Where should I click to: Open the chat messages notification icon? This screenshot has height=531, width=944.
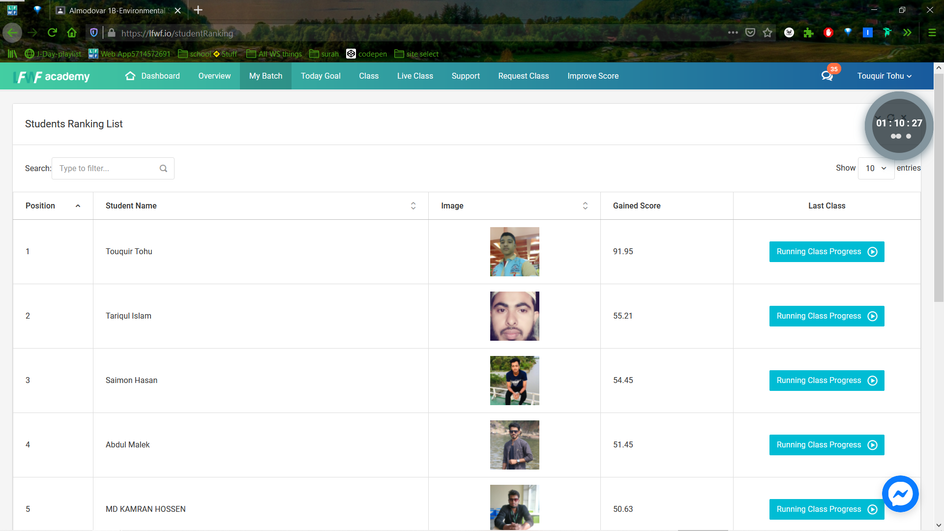point(827,76)
